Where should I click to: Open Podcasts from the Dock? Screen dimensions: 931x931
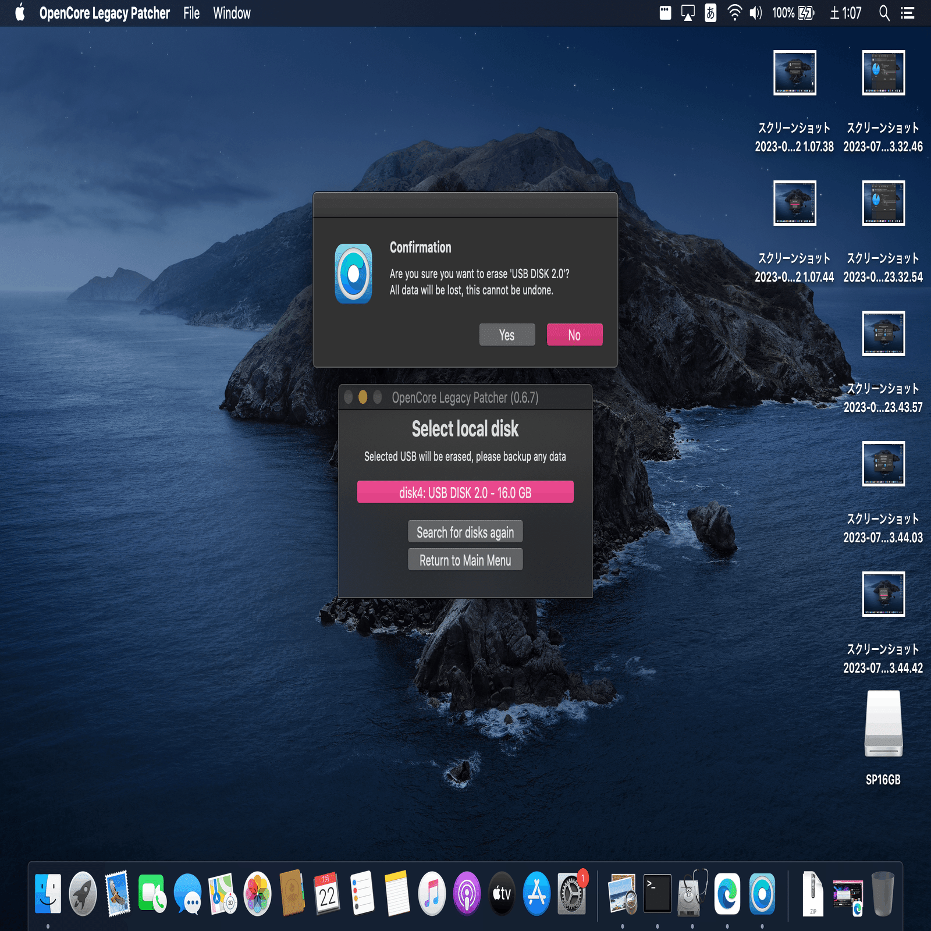pos(467,894)
